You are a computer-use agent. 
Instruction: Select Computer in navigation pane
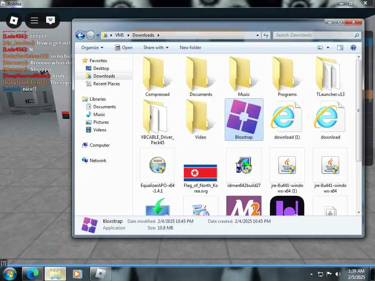point(96,145)
